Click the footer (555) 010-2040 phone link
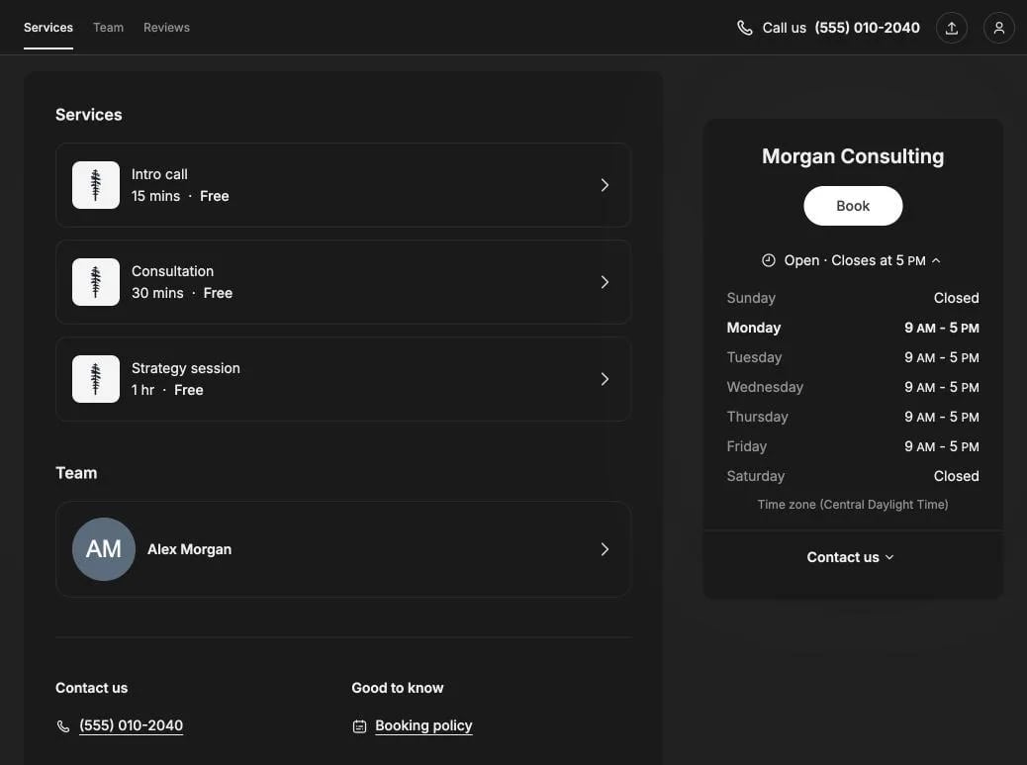 click(131, 725)
